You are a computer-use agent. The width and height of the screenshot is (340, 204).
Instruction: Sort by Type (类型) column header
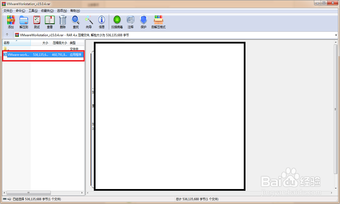pyautogui.click(x=76, y=43)
